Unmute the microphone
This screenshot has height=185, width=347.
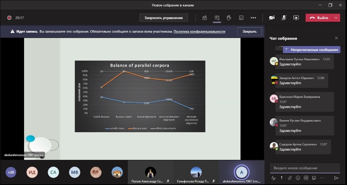pyautogui.click(x=284, y=18)
